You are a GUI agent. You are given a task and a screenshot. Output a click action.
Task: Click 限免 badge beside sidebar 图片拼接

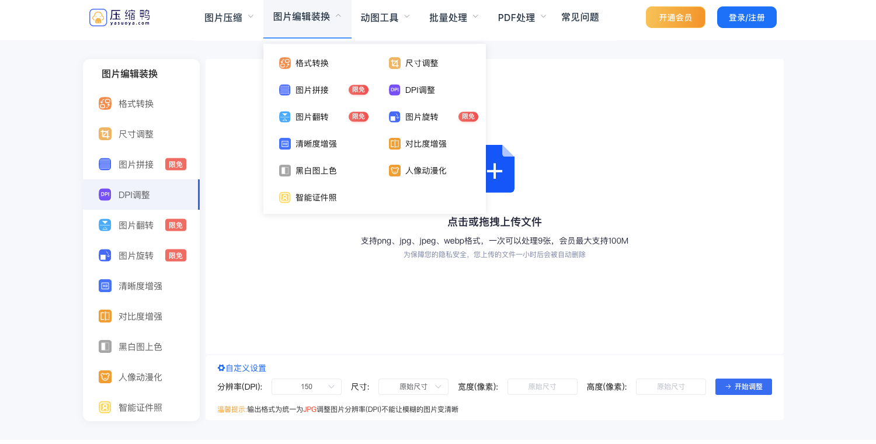[176, 164]
